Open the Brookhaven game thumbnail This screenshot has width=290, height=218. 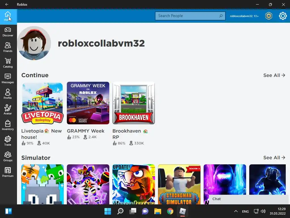[134, 103]
